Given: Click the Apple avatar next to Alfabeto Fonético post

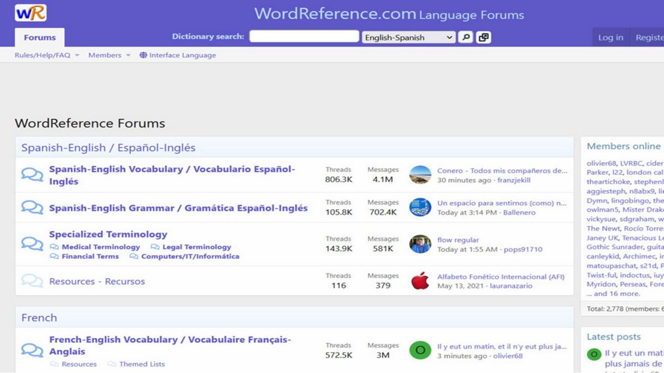Looking at the screenshot, I should point(421,281).
